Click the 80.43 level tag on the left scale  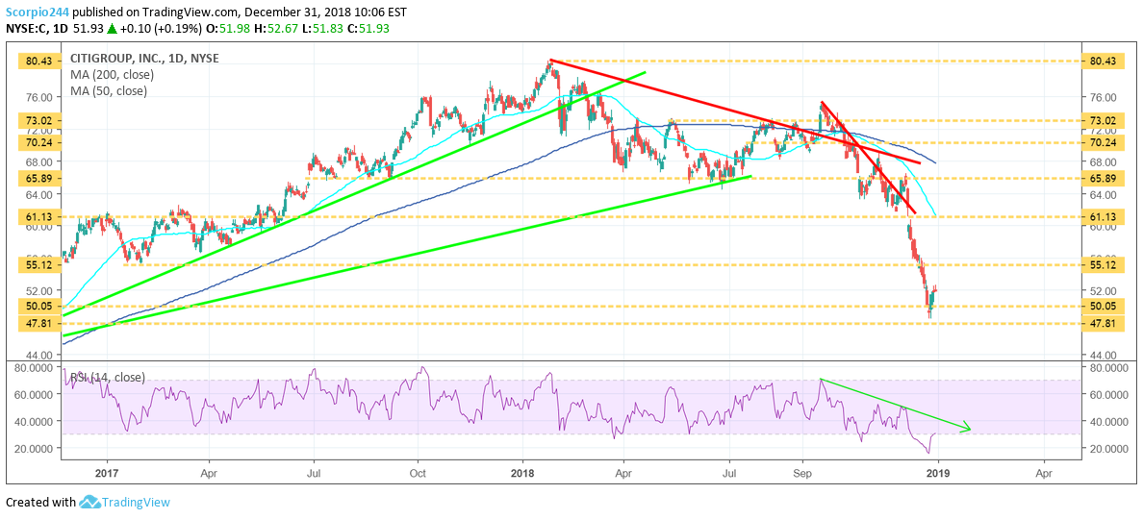(x=40, y=62)
